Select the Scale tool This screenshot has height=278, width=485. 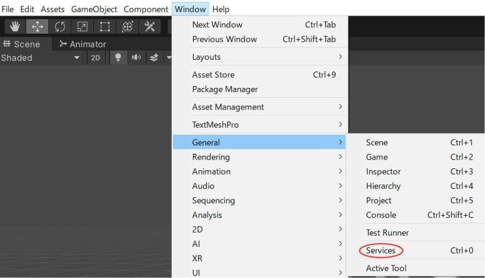point(82,27)
